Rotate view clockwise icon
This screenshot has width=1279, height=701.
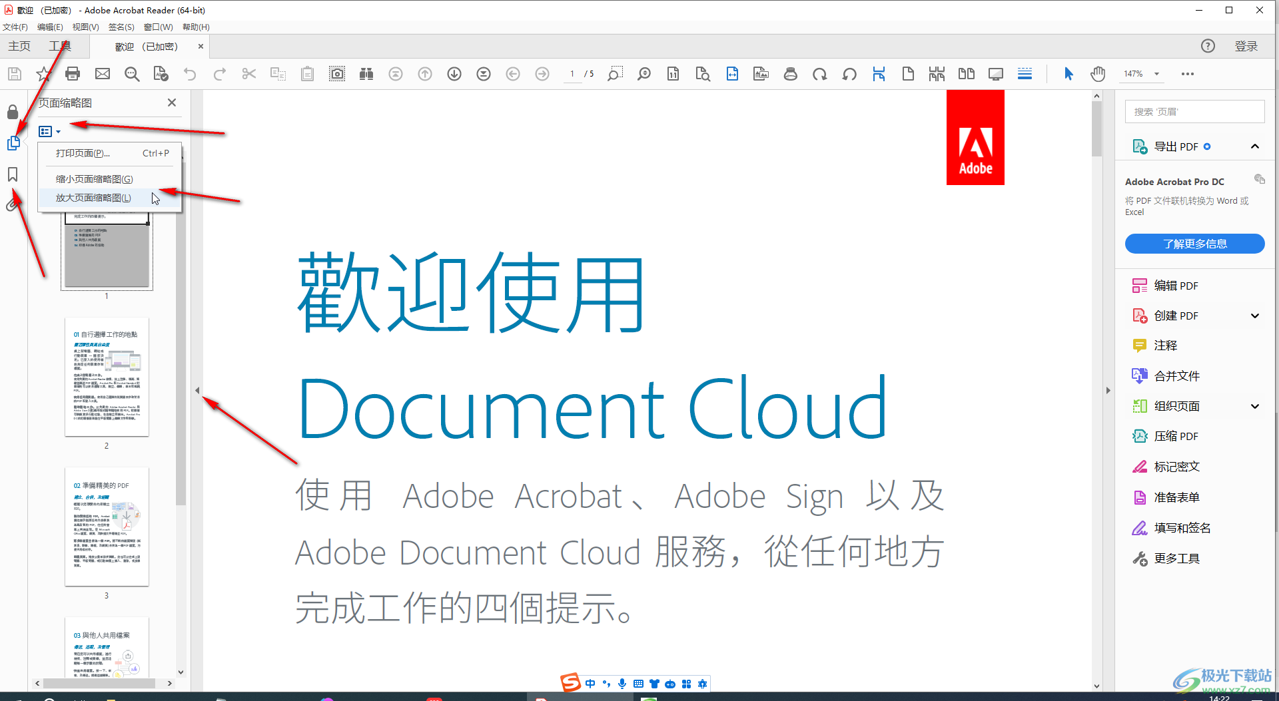[820, 74]
